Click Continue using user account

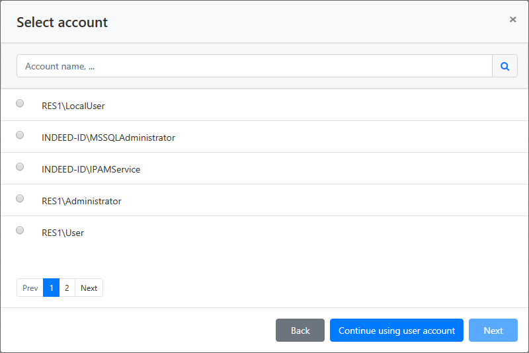397,331
